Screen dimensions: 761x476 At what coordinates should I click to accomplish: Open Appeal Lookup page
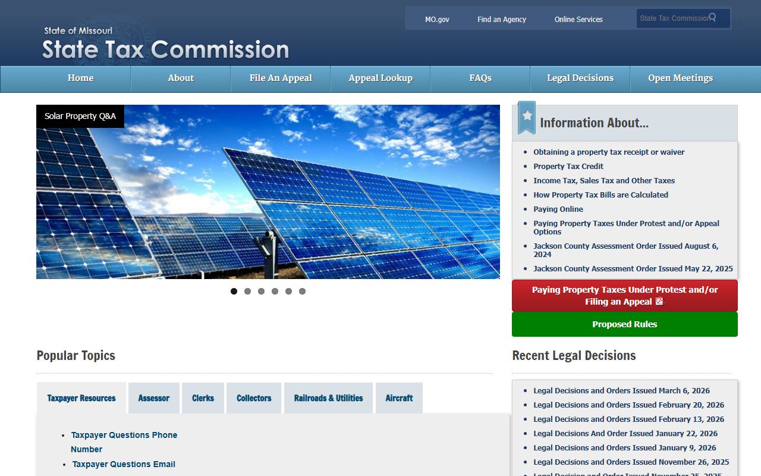point(380,79)
